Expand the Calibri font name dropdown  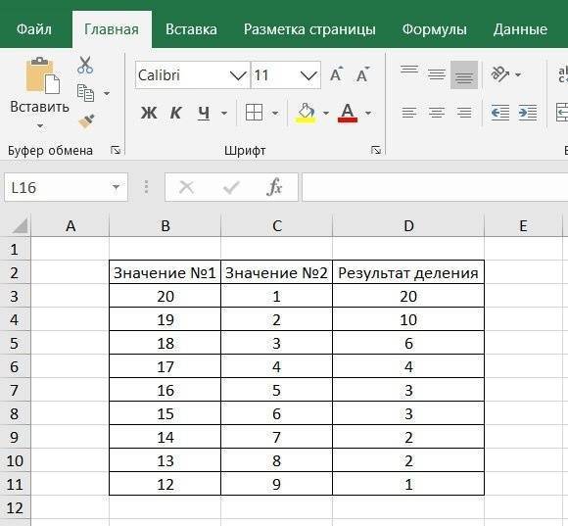pyautogui.click(x=238, y=75)
